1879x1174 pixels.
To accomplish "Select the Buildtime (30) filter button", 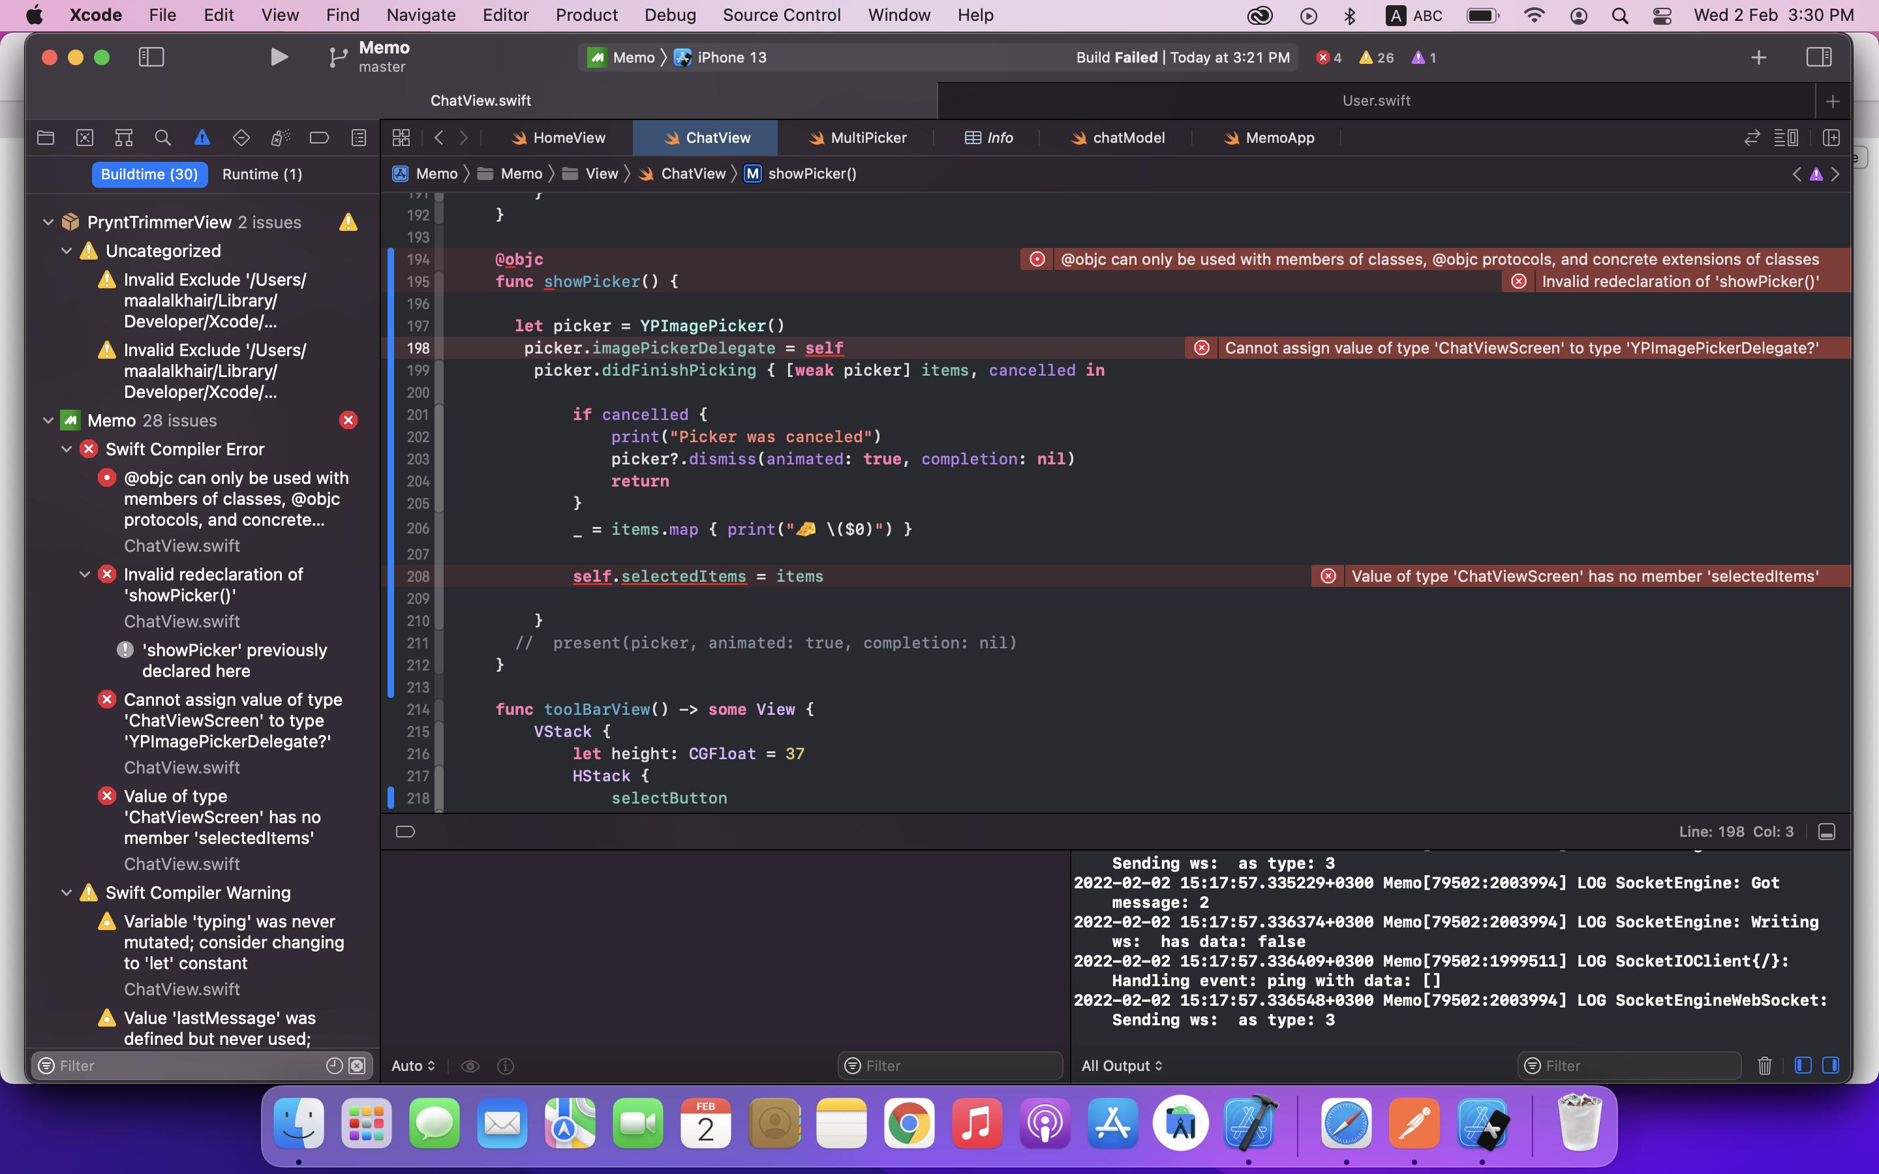I will 149,174.
